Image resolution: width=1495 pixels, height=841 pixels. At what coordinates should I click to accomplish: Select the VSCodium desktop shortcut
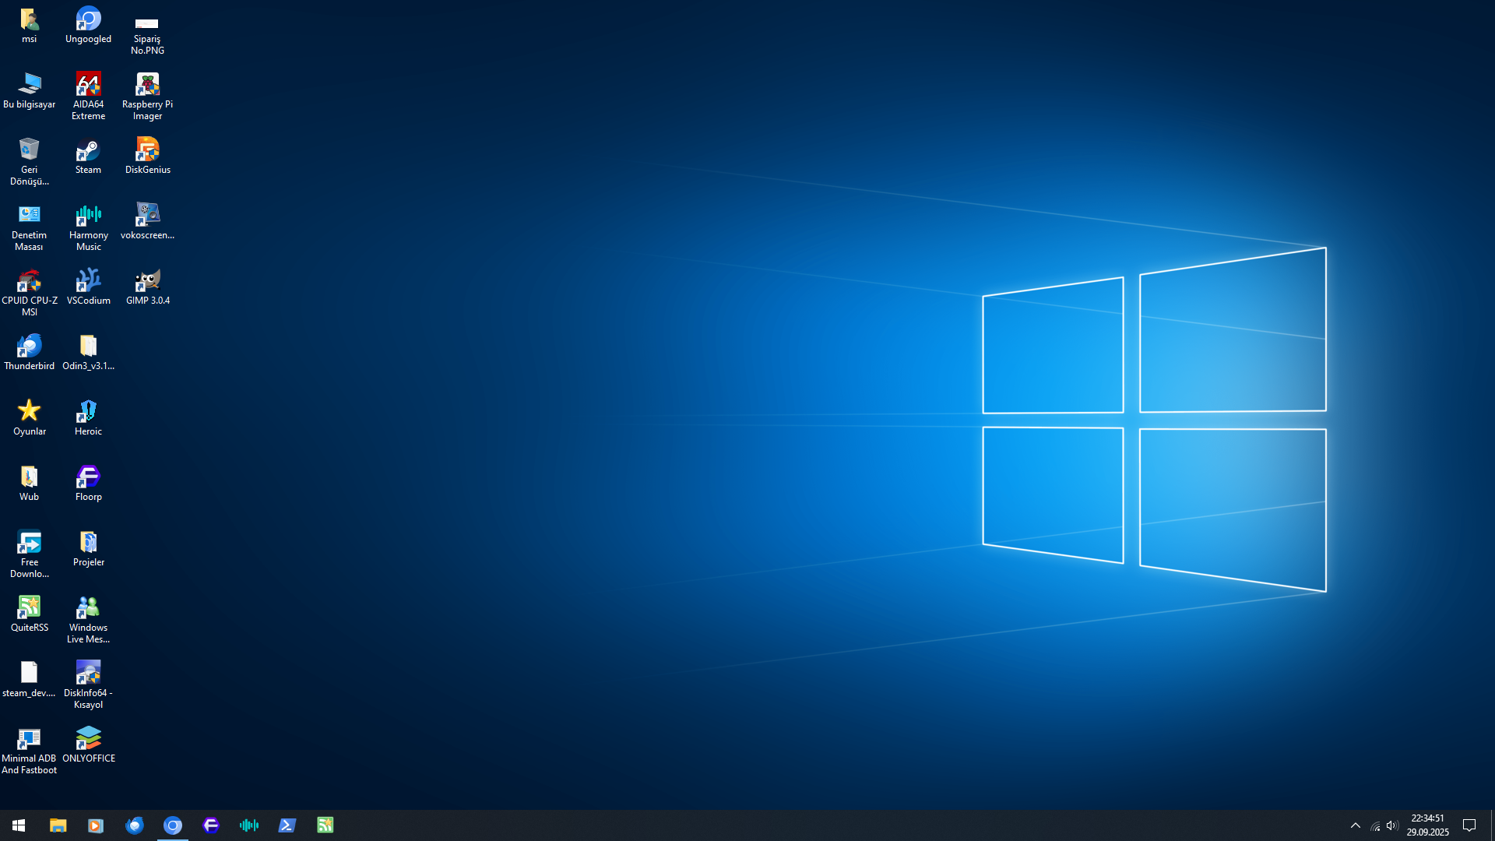click(x=88, y=287)
